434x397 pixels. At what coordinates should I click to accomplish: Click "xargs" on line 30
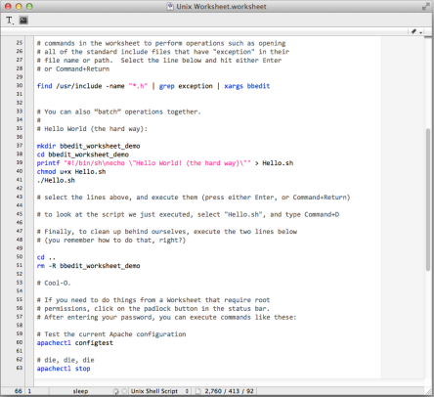click(234, 86)
